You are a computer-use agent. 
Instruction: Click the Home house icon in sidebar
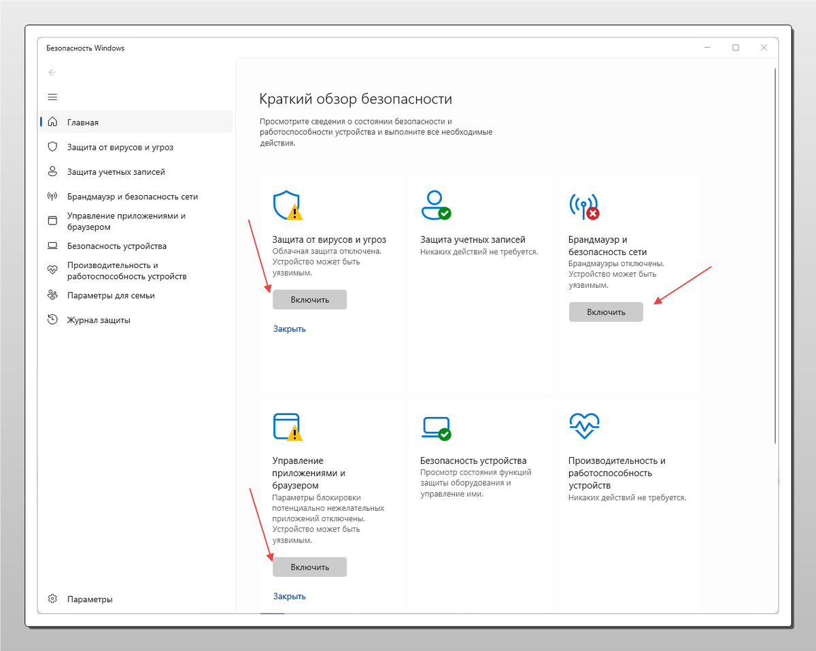tap(52, 122)
